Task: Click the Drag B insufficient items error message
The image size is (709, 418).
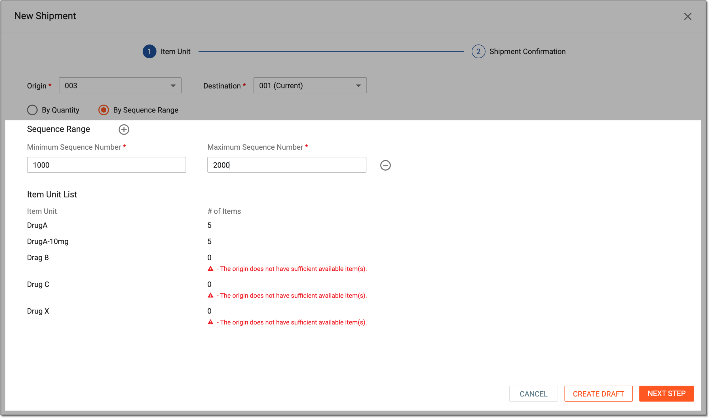Action: [x=292, y=269]
